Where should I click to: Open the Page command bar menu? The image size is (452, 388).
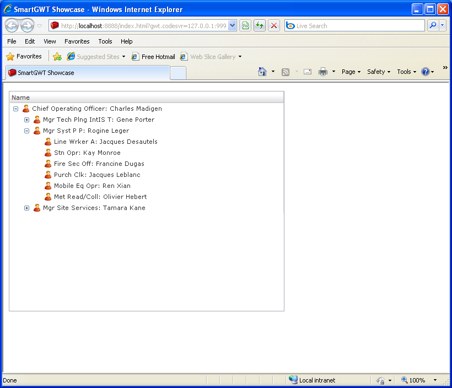coord(351,72)
